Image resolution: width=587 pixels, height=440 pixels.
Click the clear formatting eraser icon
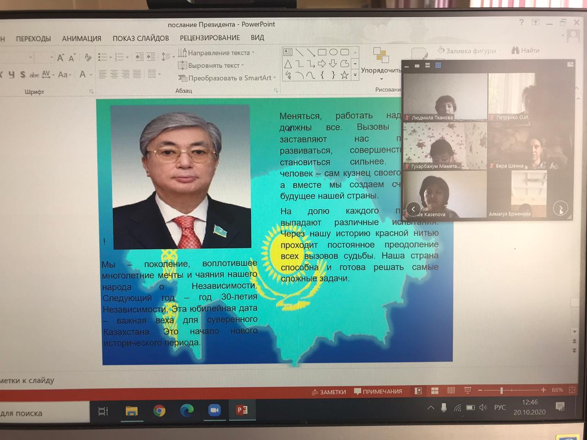tap(88, 57)
